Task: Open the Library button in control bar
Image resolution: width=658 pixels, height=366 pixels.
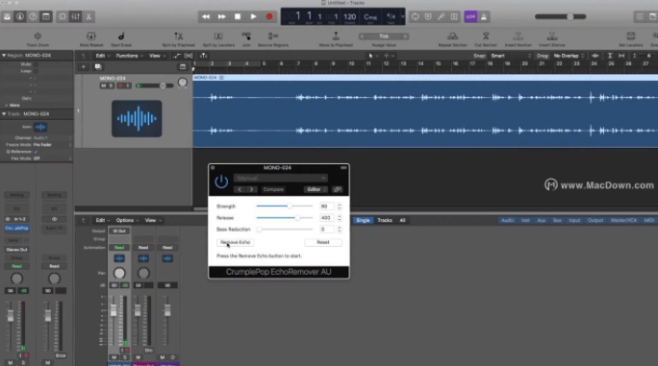Action: coord(7,16)
